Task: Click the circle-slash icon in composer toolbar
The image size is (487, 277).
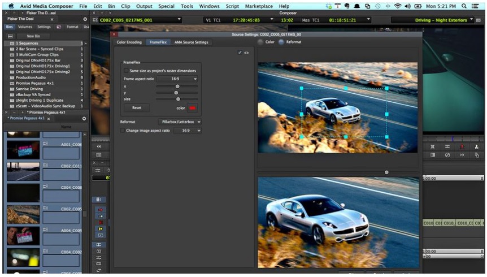Action: point(447,155)
